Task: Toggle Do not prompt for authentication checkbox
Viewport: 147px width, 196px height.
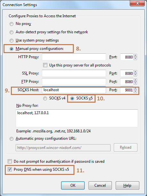Action: click(10, 161)
